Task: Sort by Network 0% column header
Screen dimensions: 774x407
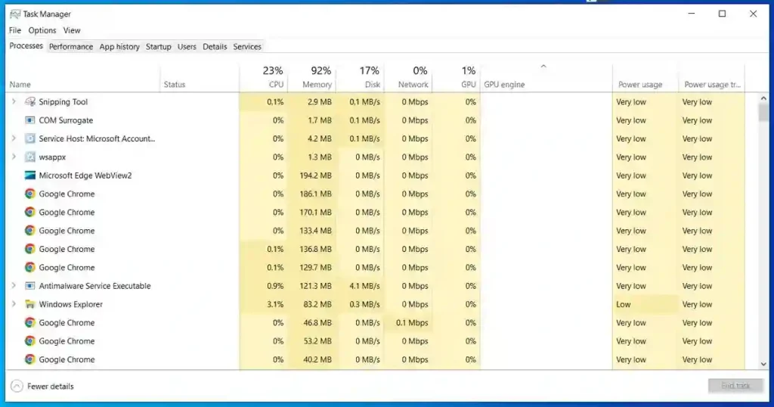Action: click(x=407, y=78)
